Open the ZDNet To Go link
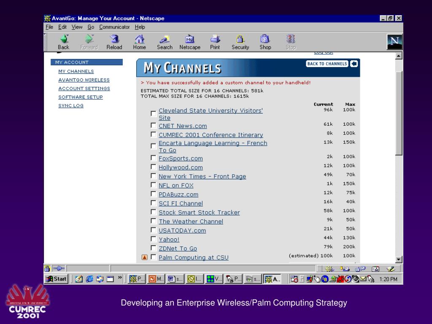 coord(178,248)
